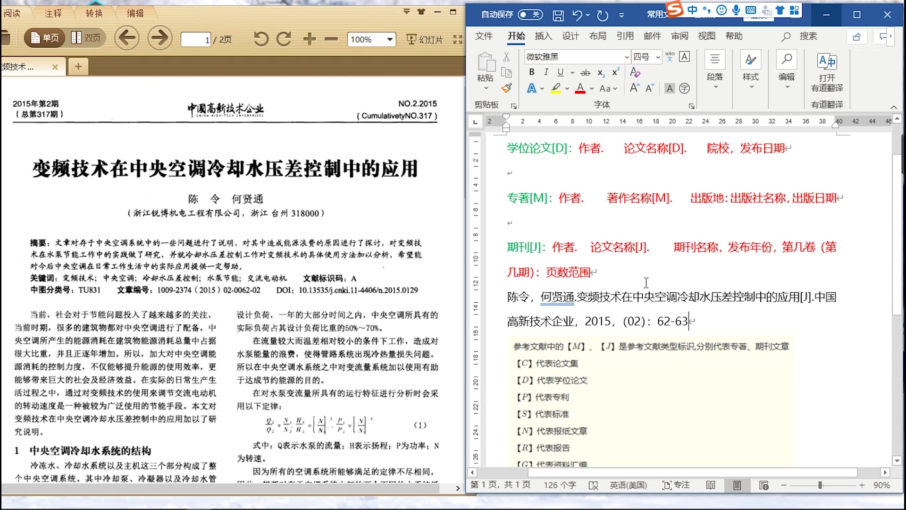Zoom in on the PDF with plus icon
The width and height of the screenshot is (906, 510).
point(309,39)
